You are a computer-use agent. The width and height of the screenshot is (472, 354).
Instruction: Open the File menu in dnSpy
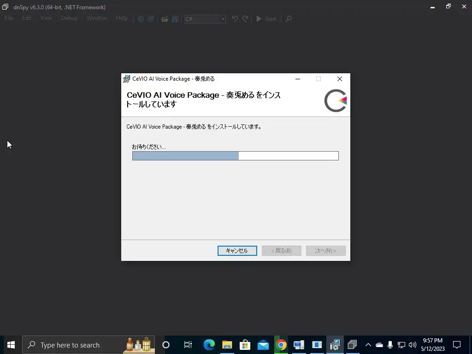tap(9, 18)
